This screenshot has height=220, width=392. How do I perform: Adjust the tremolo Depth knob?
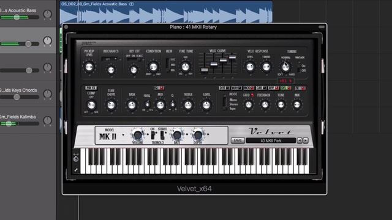pyautogui.click(x=198, y=135)
